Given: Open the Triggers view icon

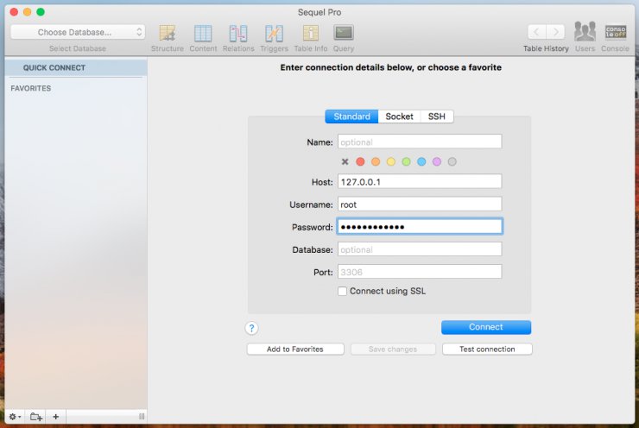Looking at the screenshot, I should (274, 33).
